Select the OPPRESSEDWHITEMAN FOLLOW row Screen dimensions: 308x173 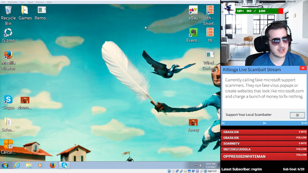[x=264, y=156]
